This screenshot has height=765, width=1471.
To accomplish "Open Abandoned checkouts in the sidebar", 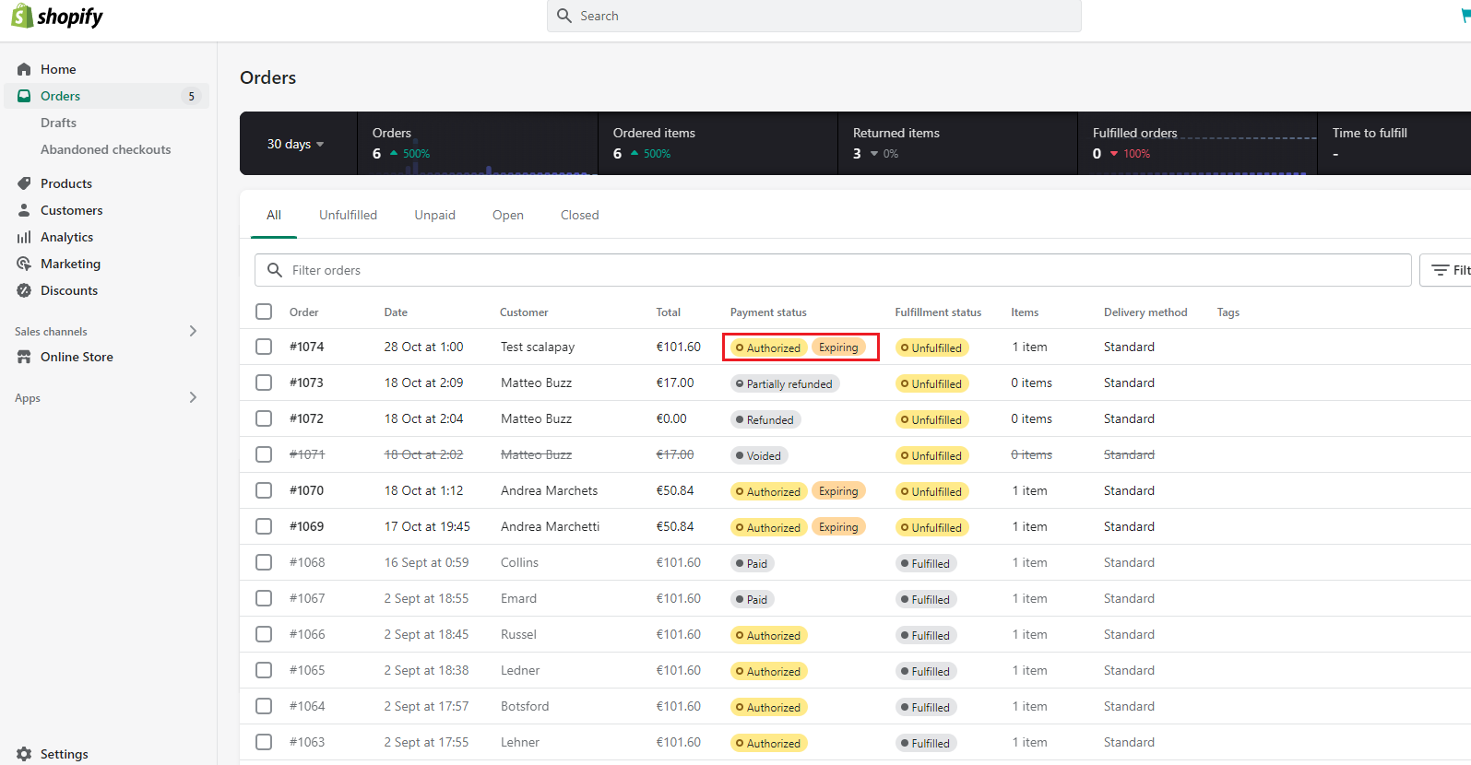I will coord(105,149).
